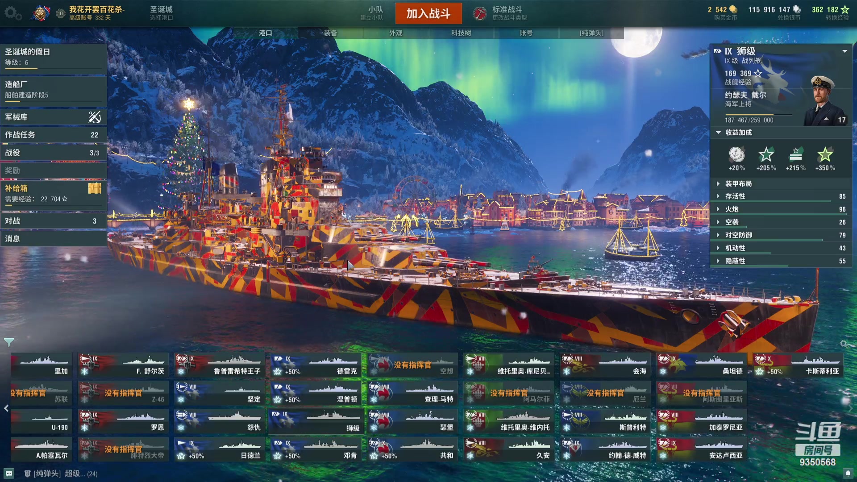
Task: Show previous ships with the carousel's left arrow
Action: click(x=6, y=408)
